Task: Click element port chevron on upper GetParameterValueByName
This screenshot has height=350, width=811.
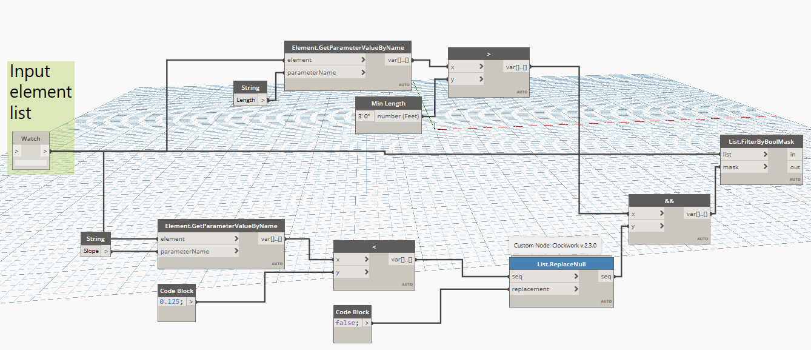Action: click(362, 60)
